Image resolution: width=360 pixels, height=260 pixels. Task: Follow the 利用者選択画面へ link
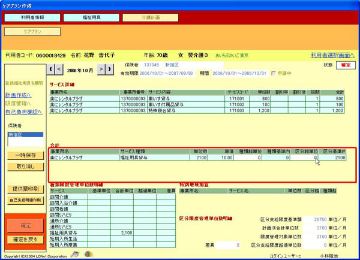coord(332,55)
